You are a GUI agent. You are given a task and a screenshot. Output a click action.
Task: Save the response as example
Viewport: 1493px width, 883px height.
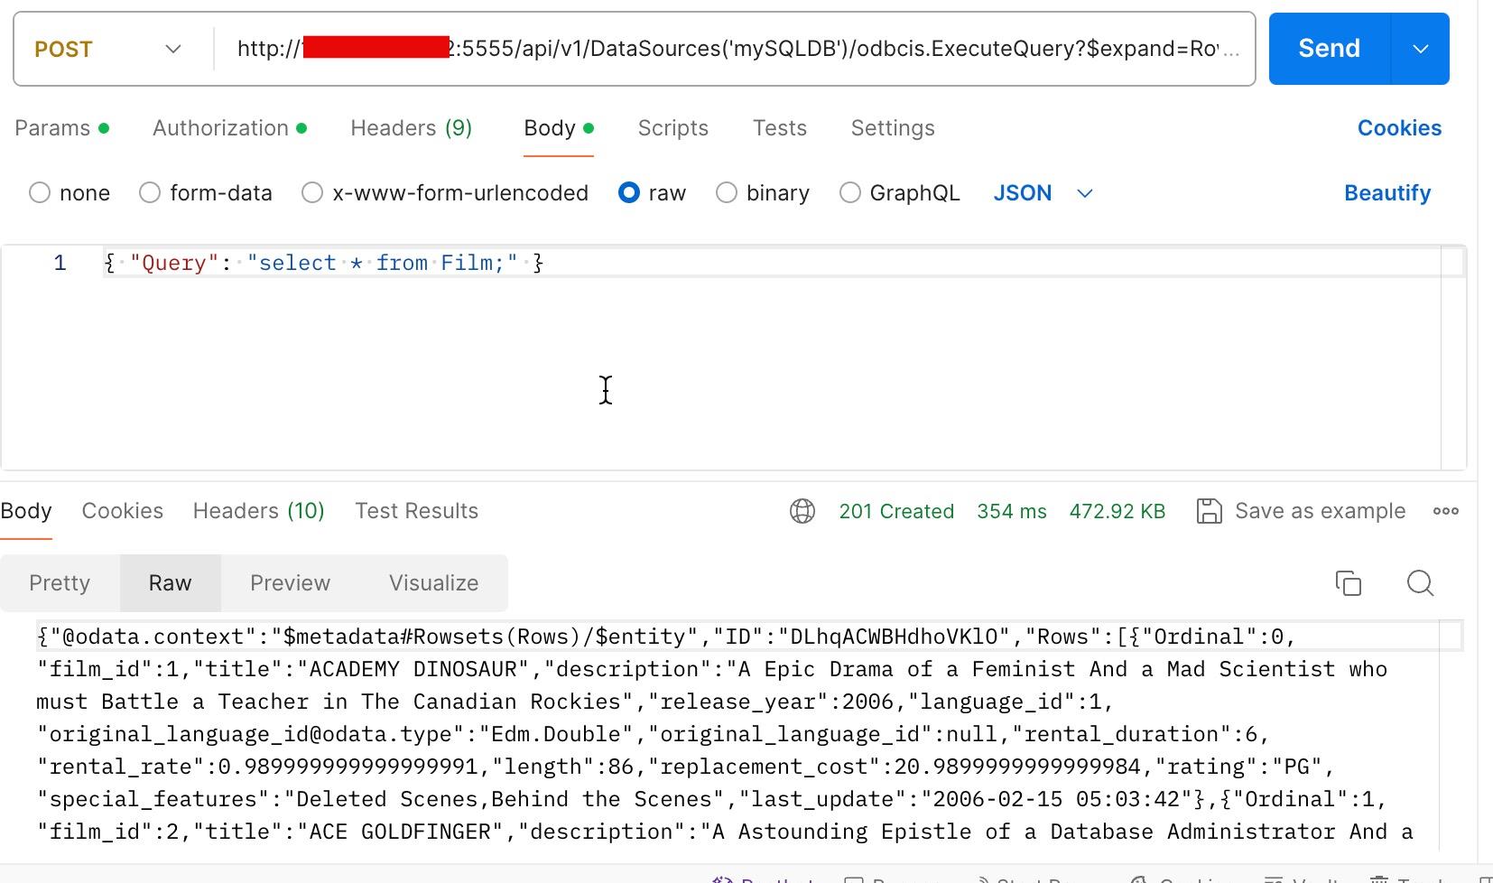point(1301,511)
